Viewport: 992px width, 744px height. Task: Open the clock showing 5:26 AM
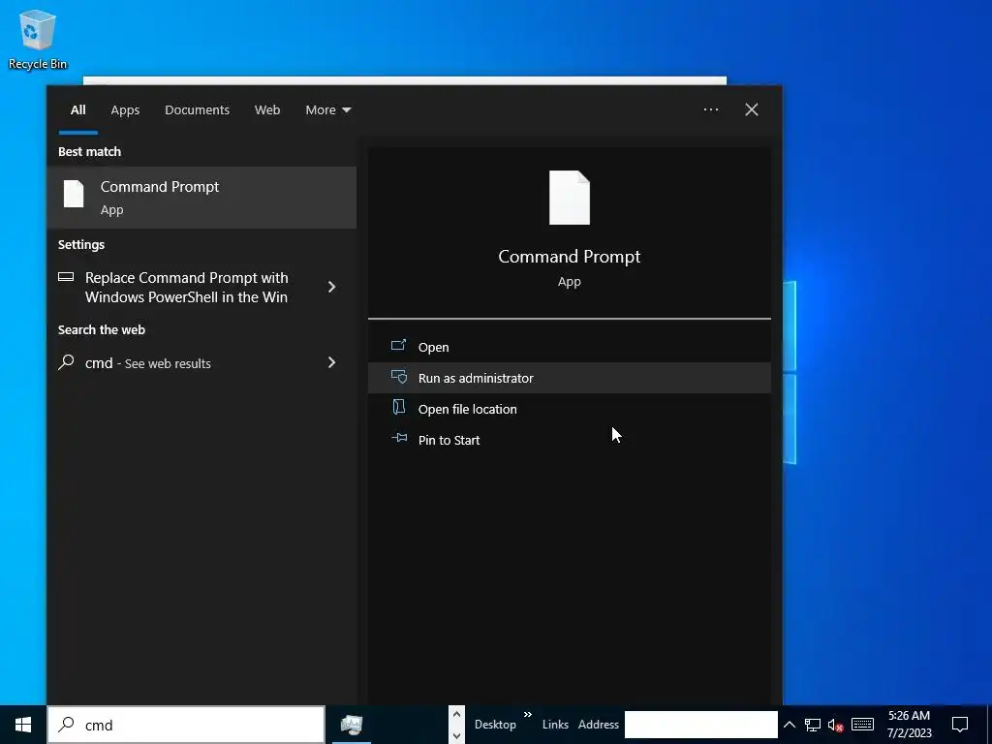pyautogui.click(x=909, y=725)
